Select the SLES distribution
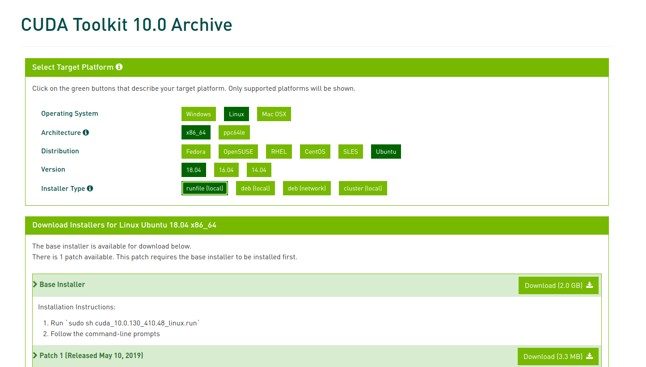The width and height of the screenshot is (646, 367). (x=350, y=152)
